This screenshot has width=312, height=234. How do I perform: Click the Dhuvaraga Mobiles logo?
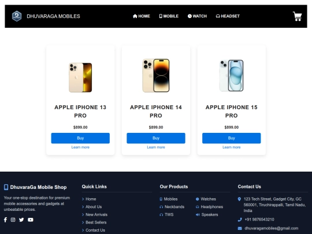pos(17,16)
